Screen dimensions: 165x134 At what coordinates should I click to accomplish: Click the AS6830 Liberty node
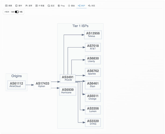pyautogui.click(x=93, y=60)
